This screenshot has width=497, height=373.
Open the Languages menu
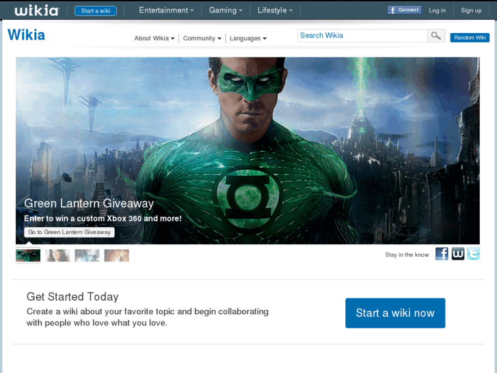[x=248, y=38]
